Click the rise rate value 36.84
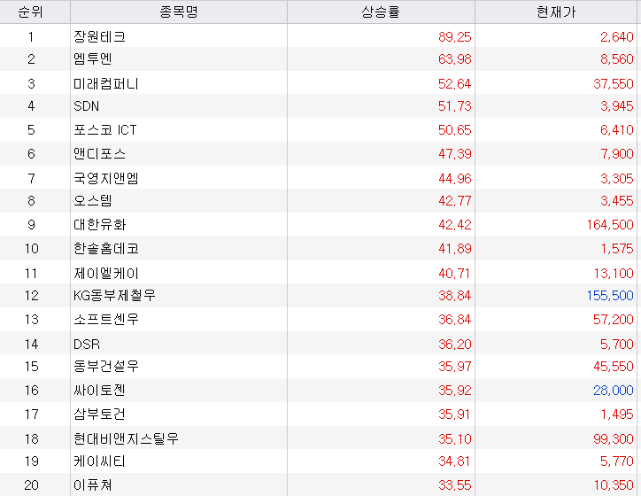 [454, 320]
